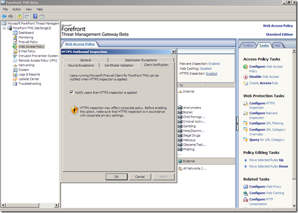Click the Configure HTTPS Inspection icon

coord(246,103)
